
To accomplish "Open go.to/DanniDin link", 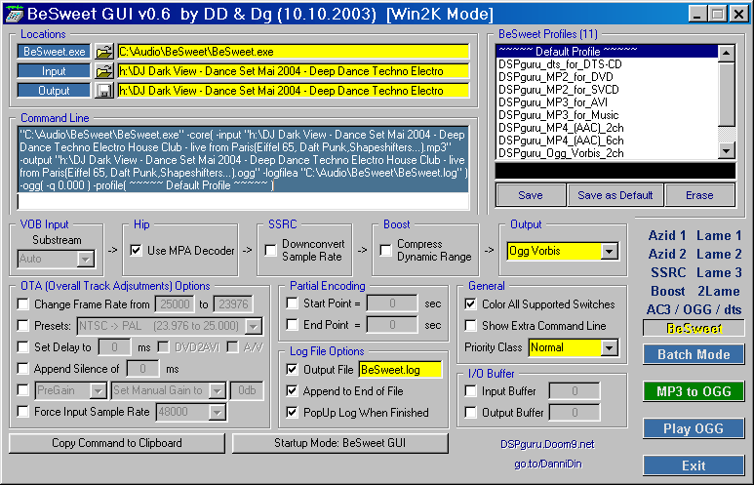I will pyautogui.click(x=548, y=464).
